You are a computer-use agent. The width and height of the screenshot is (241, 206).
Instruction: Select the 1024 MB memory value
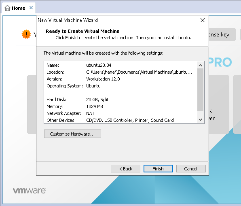(95, 106)
